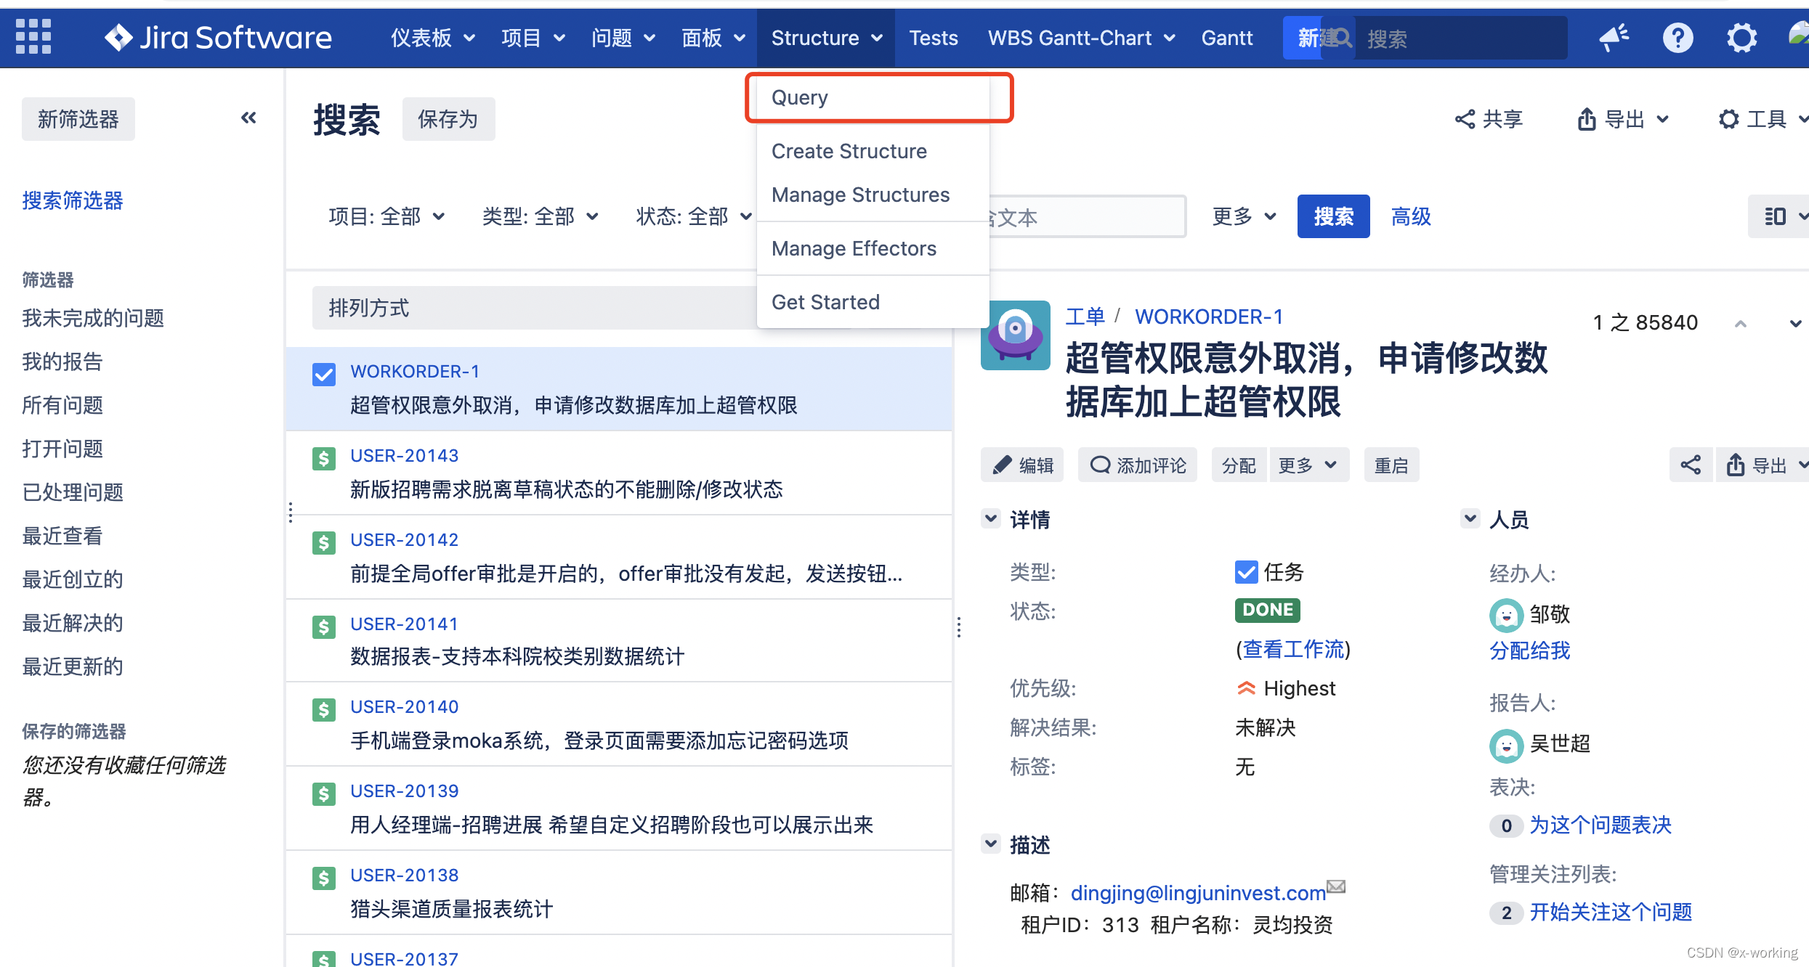The width and height of the screenshot is (1809, 967).
Task: Go to previous issue using up arrow
Action: (1740, 324)
